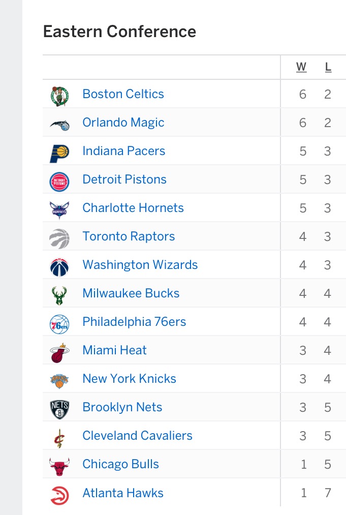The width and height of the screenshot is (346, 515).
Task: Click the Indiana Pacers logo
Action: 59,154
